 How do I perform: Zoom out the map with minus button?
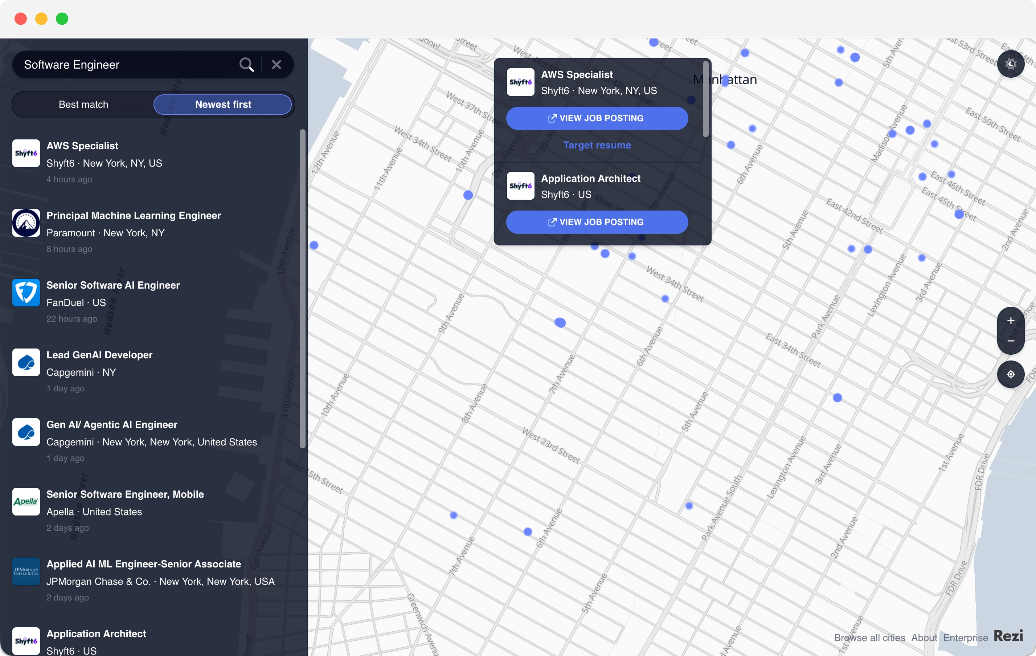tap(1010, 341)
